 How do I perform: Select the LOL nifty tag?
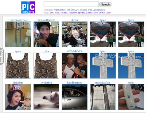click(x=52, y=13)
